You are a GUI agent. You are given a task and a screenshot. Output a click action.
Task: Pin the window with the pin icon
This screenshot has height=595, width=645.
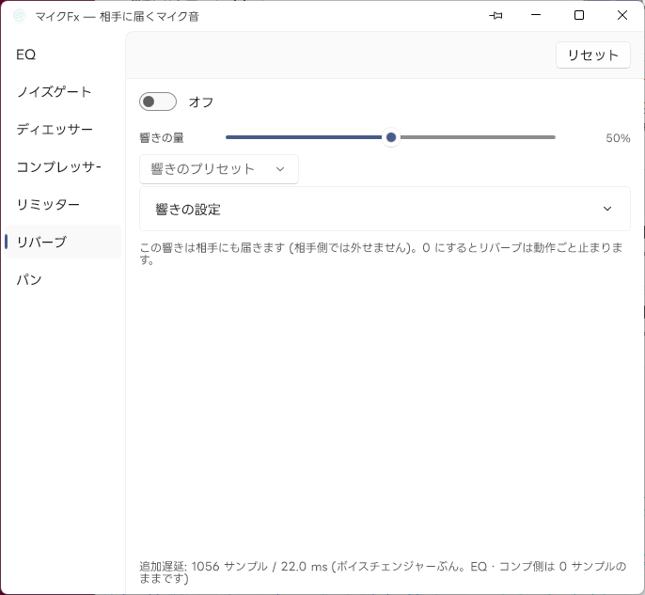[x=496, y=16]
